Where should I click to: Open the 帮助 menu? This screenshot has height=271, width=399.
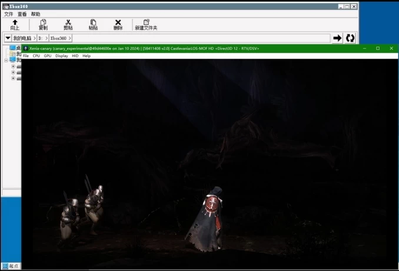click(x=36, y=14)
